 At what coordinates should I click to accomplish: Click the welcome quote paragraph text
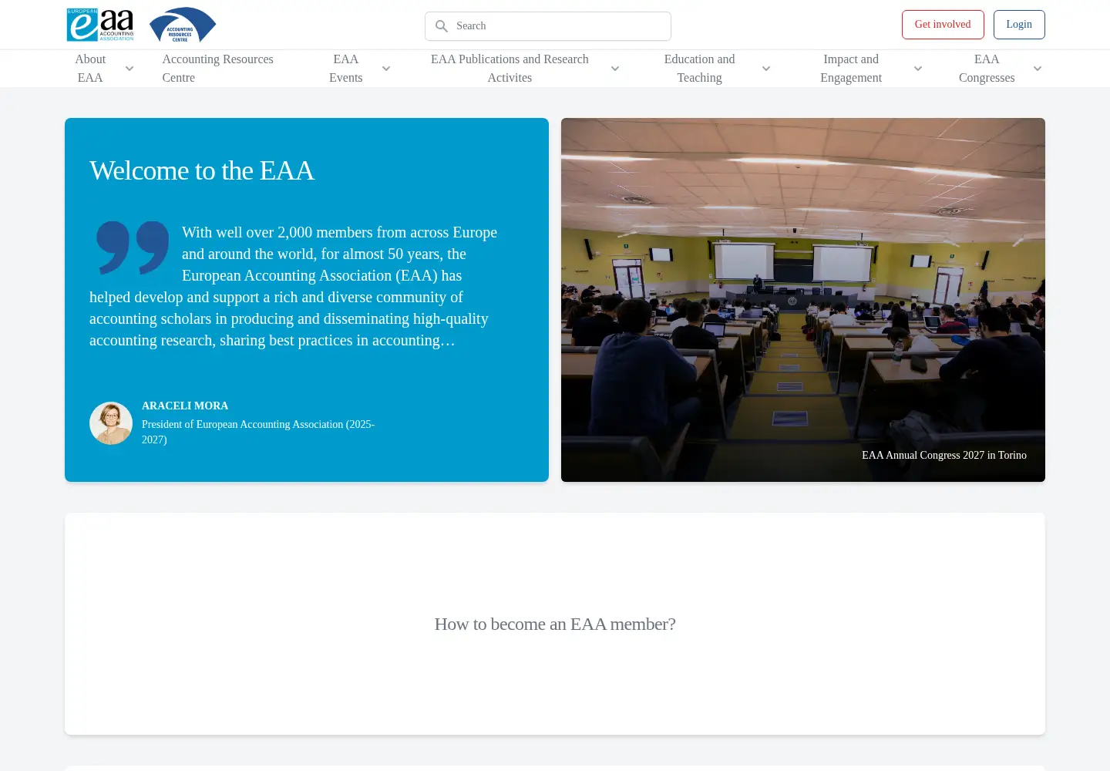[294, 286]
